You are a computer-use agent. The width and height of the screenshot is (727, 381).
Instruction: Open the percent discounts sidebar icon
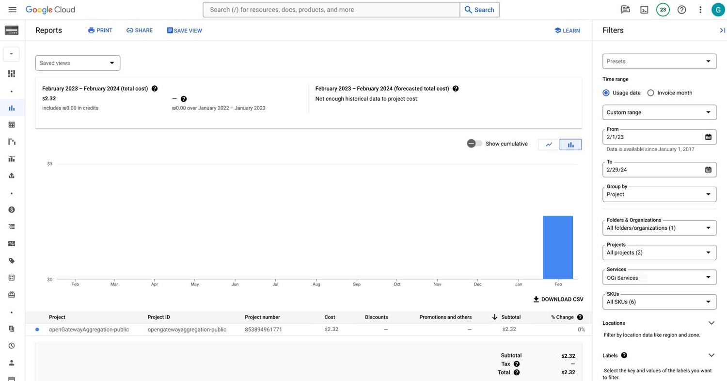coord(12,244)
